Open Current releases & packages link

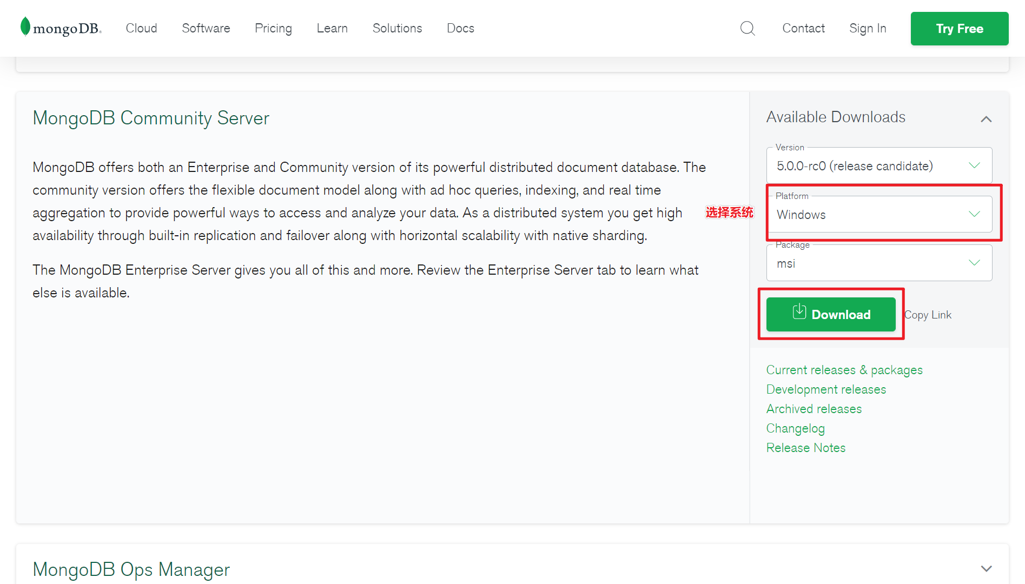[844, 370]
